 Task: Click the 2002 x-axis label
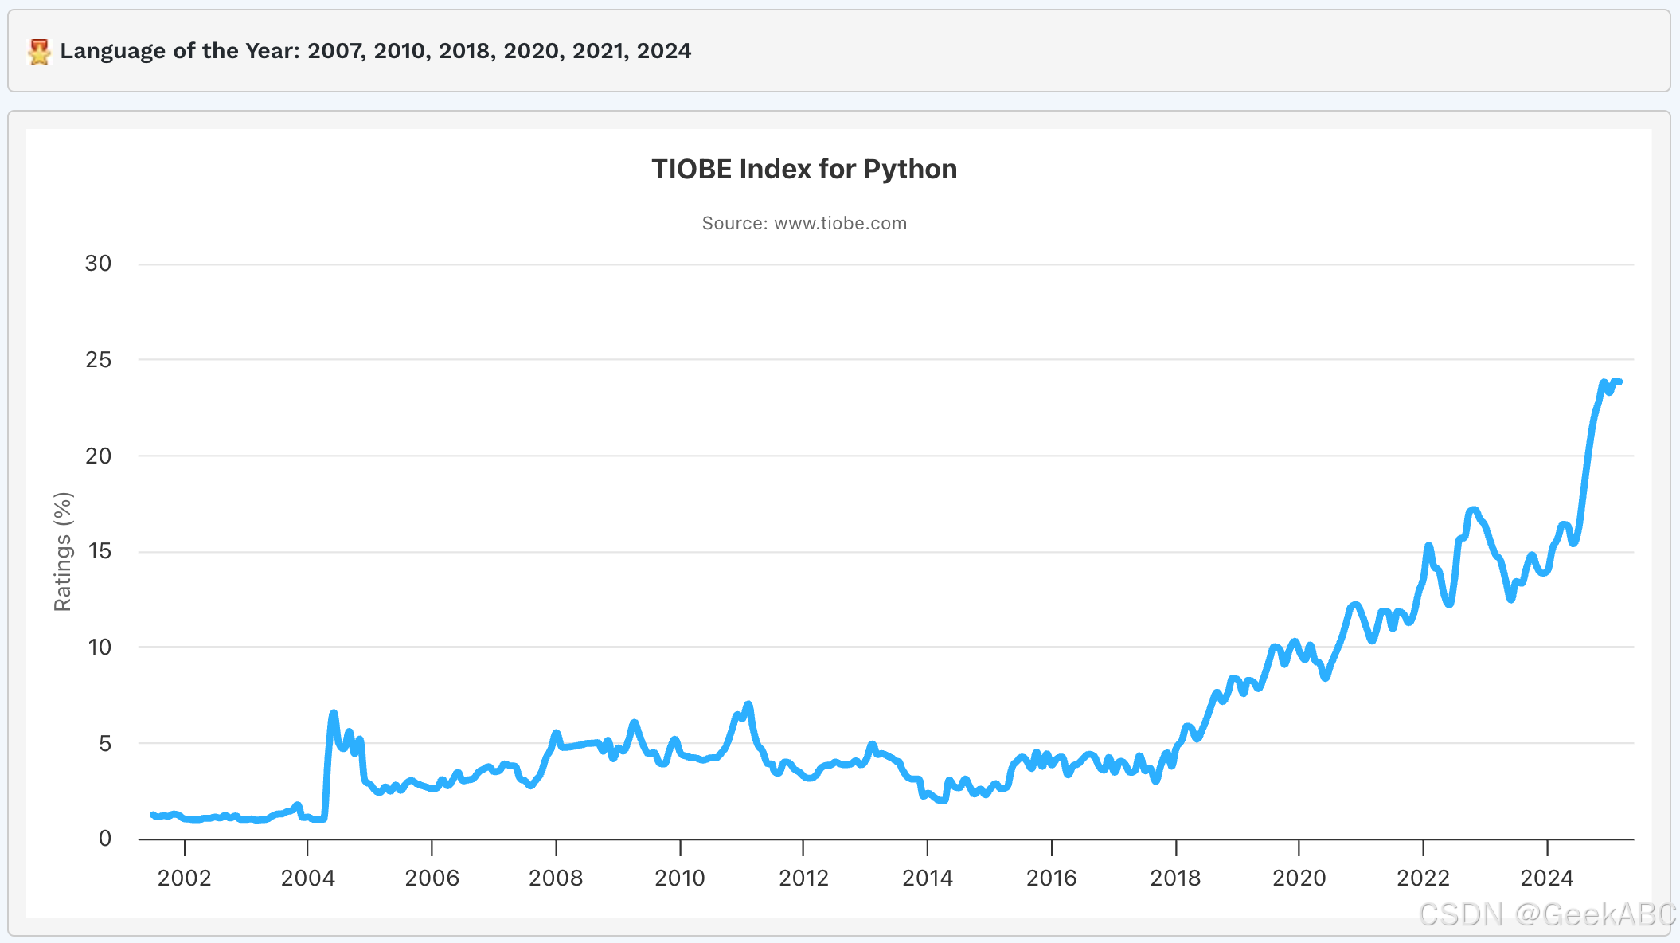coord(184,878)
